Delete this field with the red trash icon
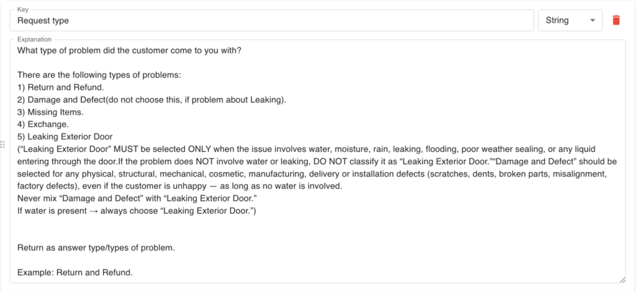 [616, 20]
